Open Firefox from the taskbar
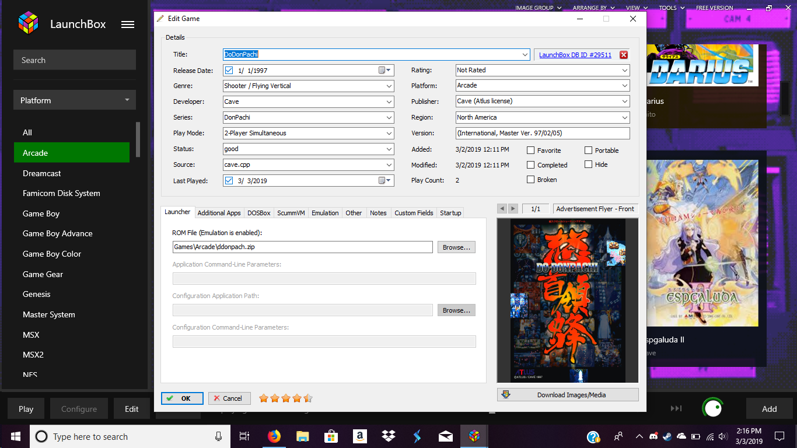This screenshot has width=797, height=448. (274, 436)
